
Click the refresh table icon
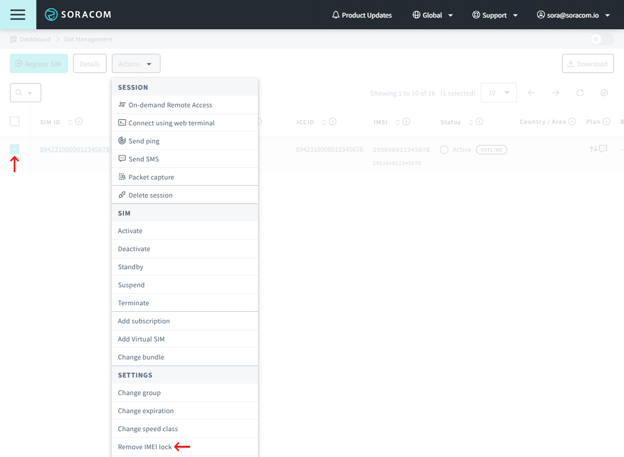tap(580, 93)
